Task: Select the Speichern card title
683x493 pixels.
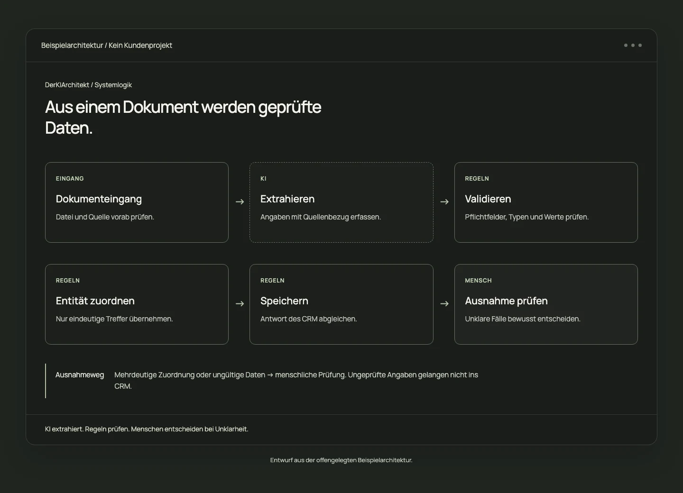Action: pyautogui.click(x=284, y=301)
